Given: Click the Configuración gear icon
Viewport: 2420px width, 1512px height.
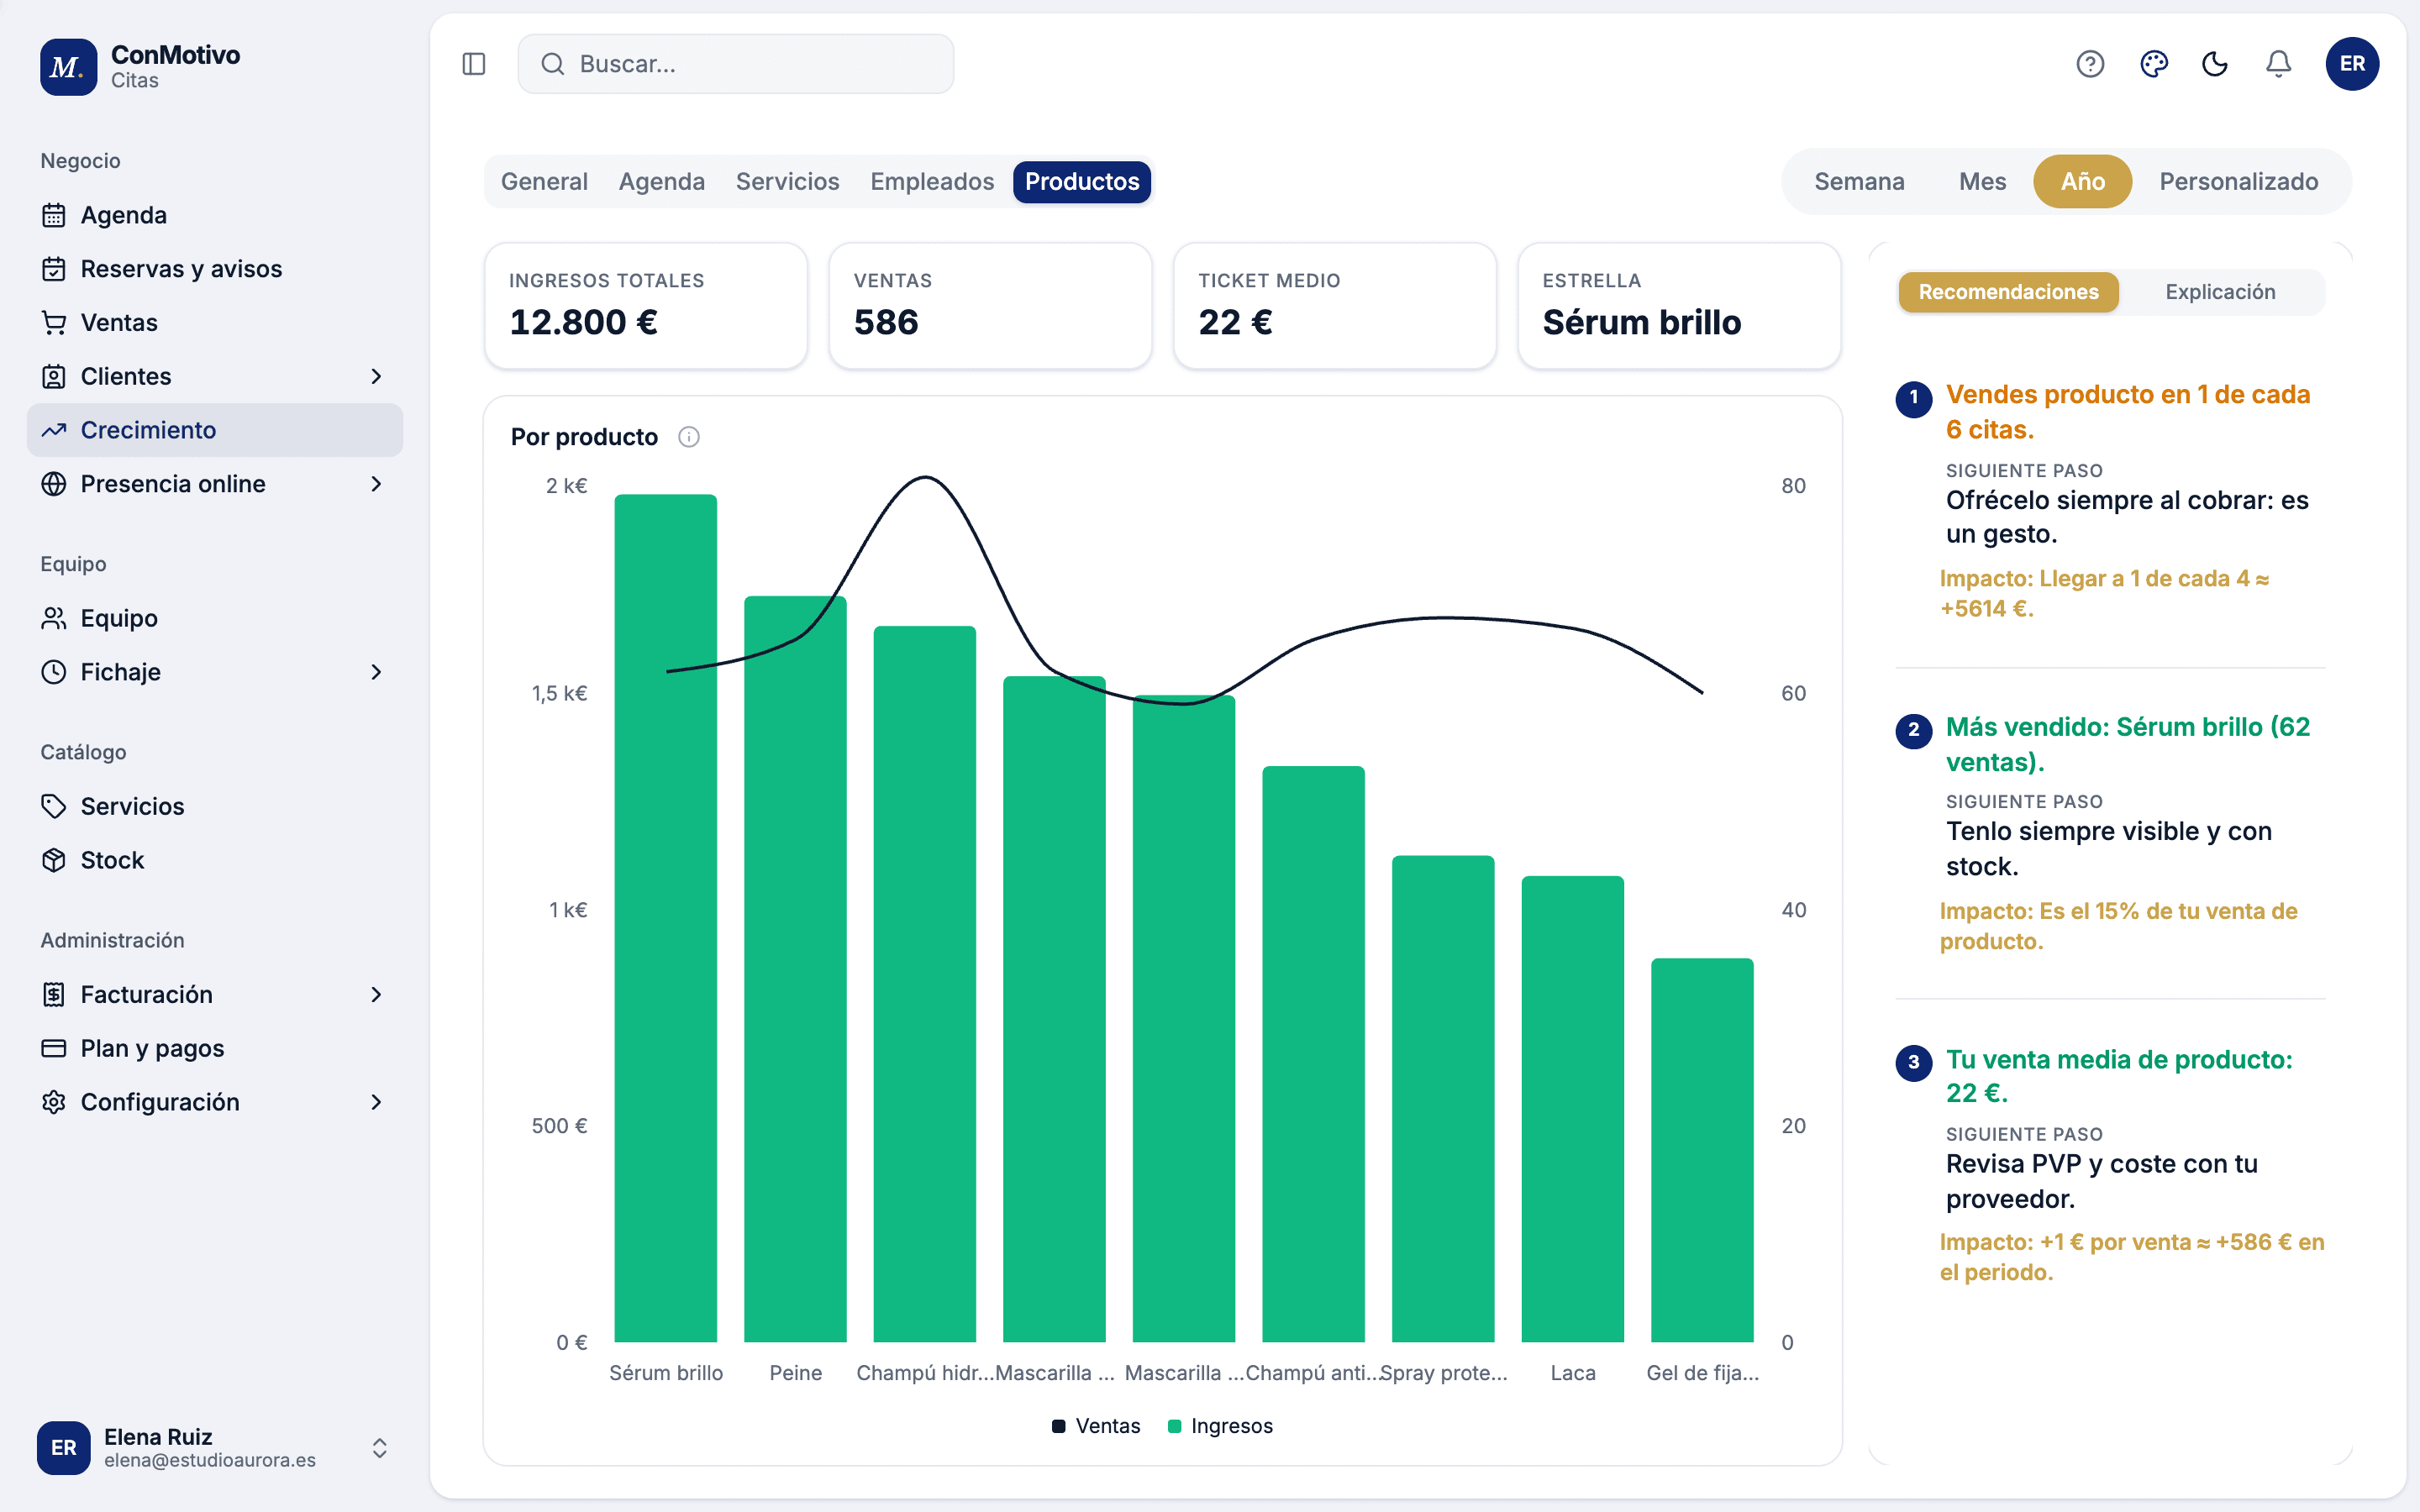Looking at the screenshot, I should [54, 1102].
